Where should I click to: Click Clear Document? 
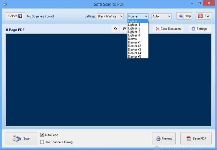[168, 29]
